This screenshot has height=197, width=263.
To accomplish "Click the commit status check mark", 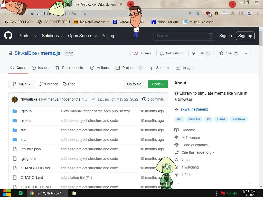I will coord(93,99).
